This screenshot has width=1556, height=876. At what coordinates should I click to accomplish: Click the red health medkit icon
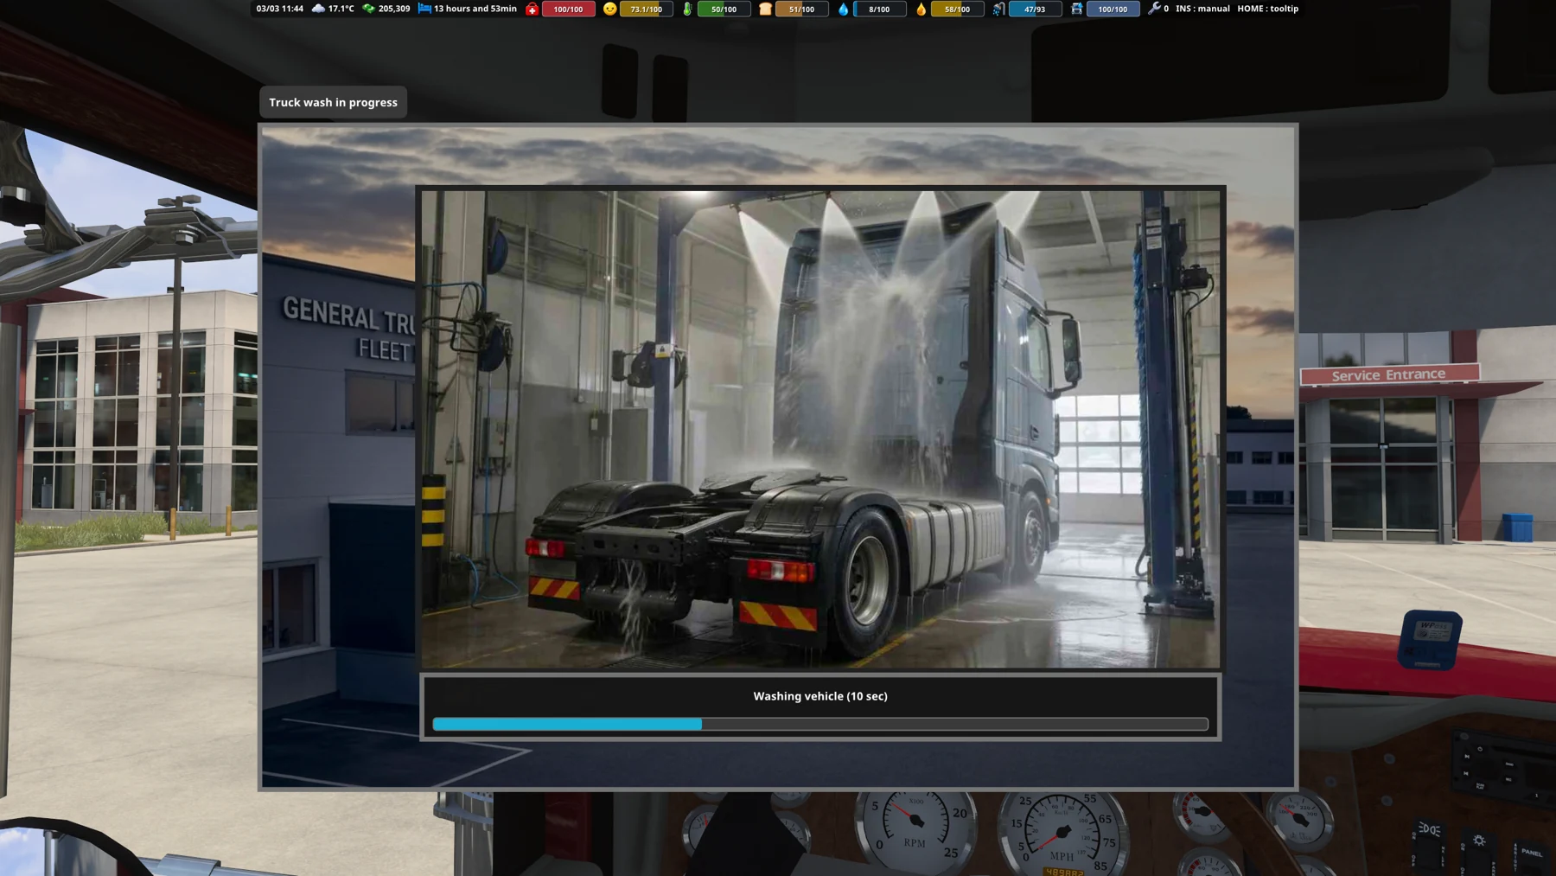(532, 9)
